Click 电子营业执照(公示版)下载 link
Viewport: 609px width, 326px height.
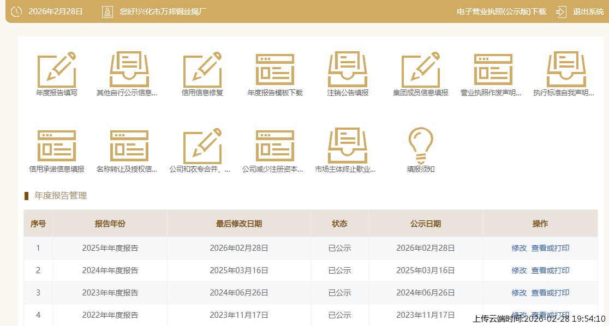click(x=501, y=11)
